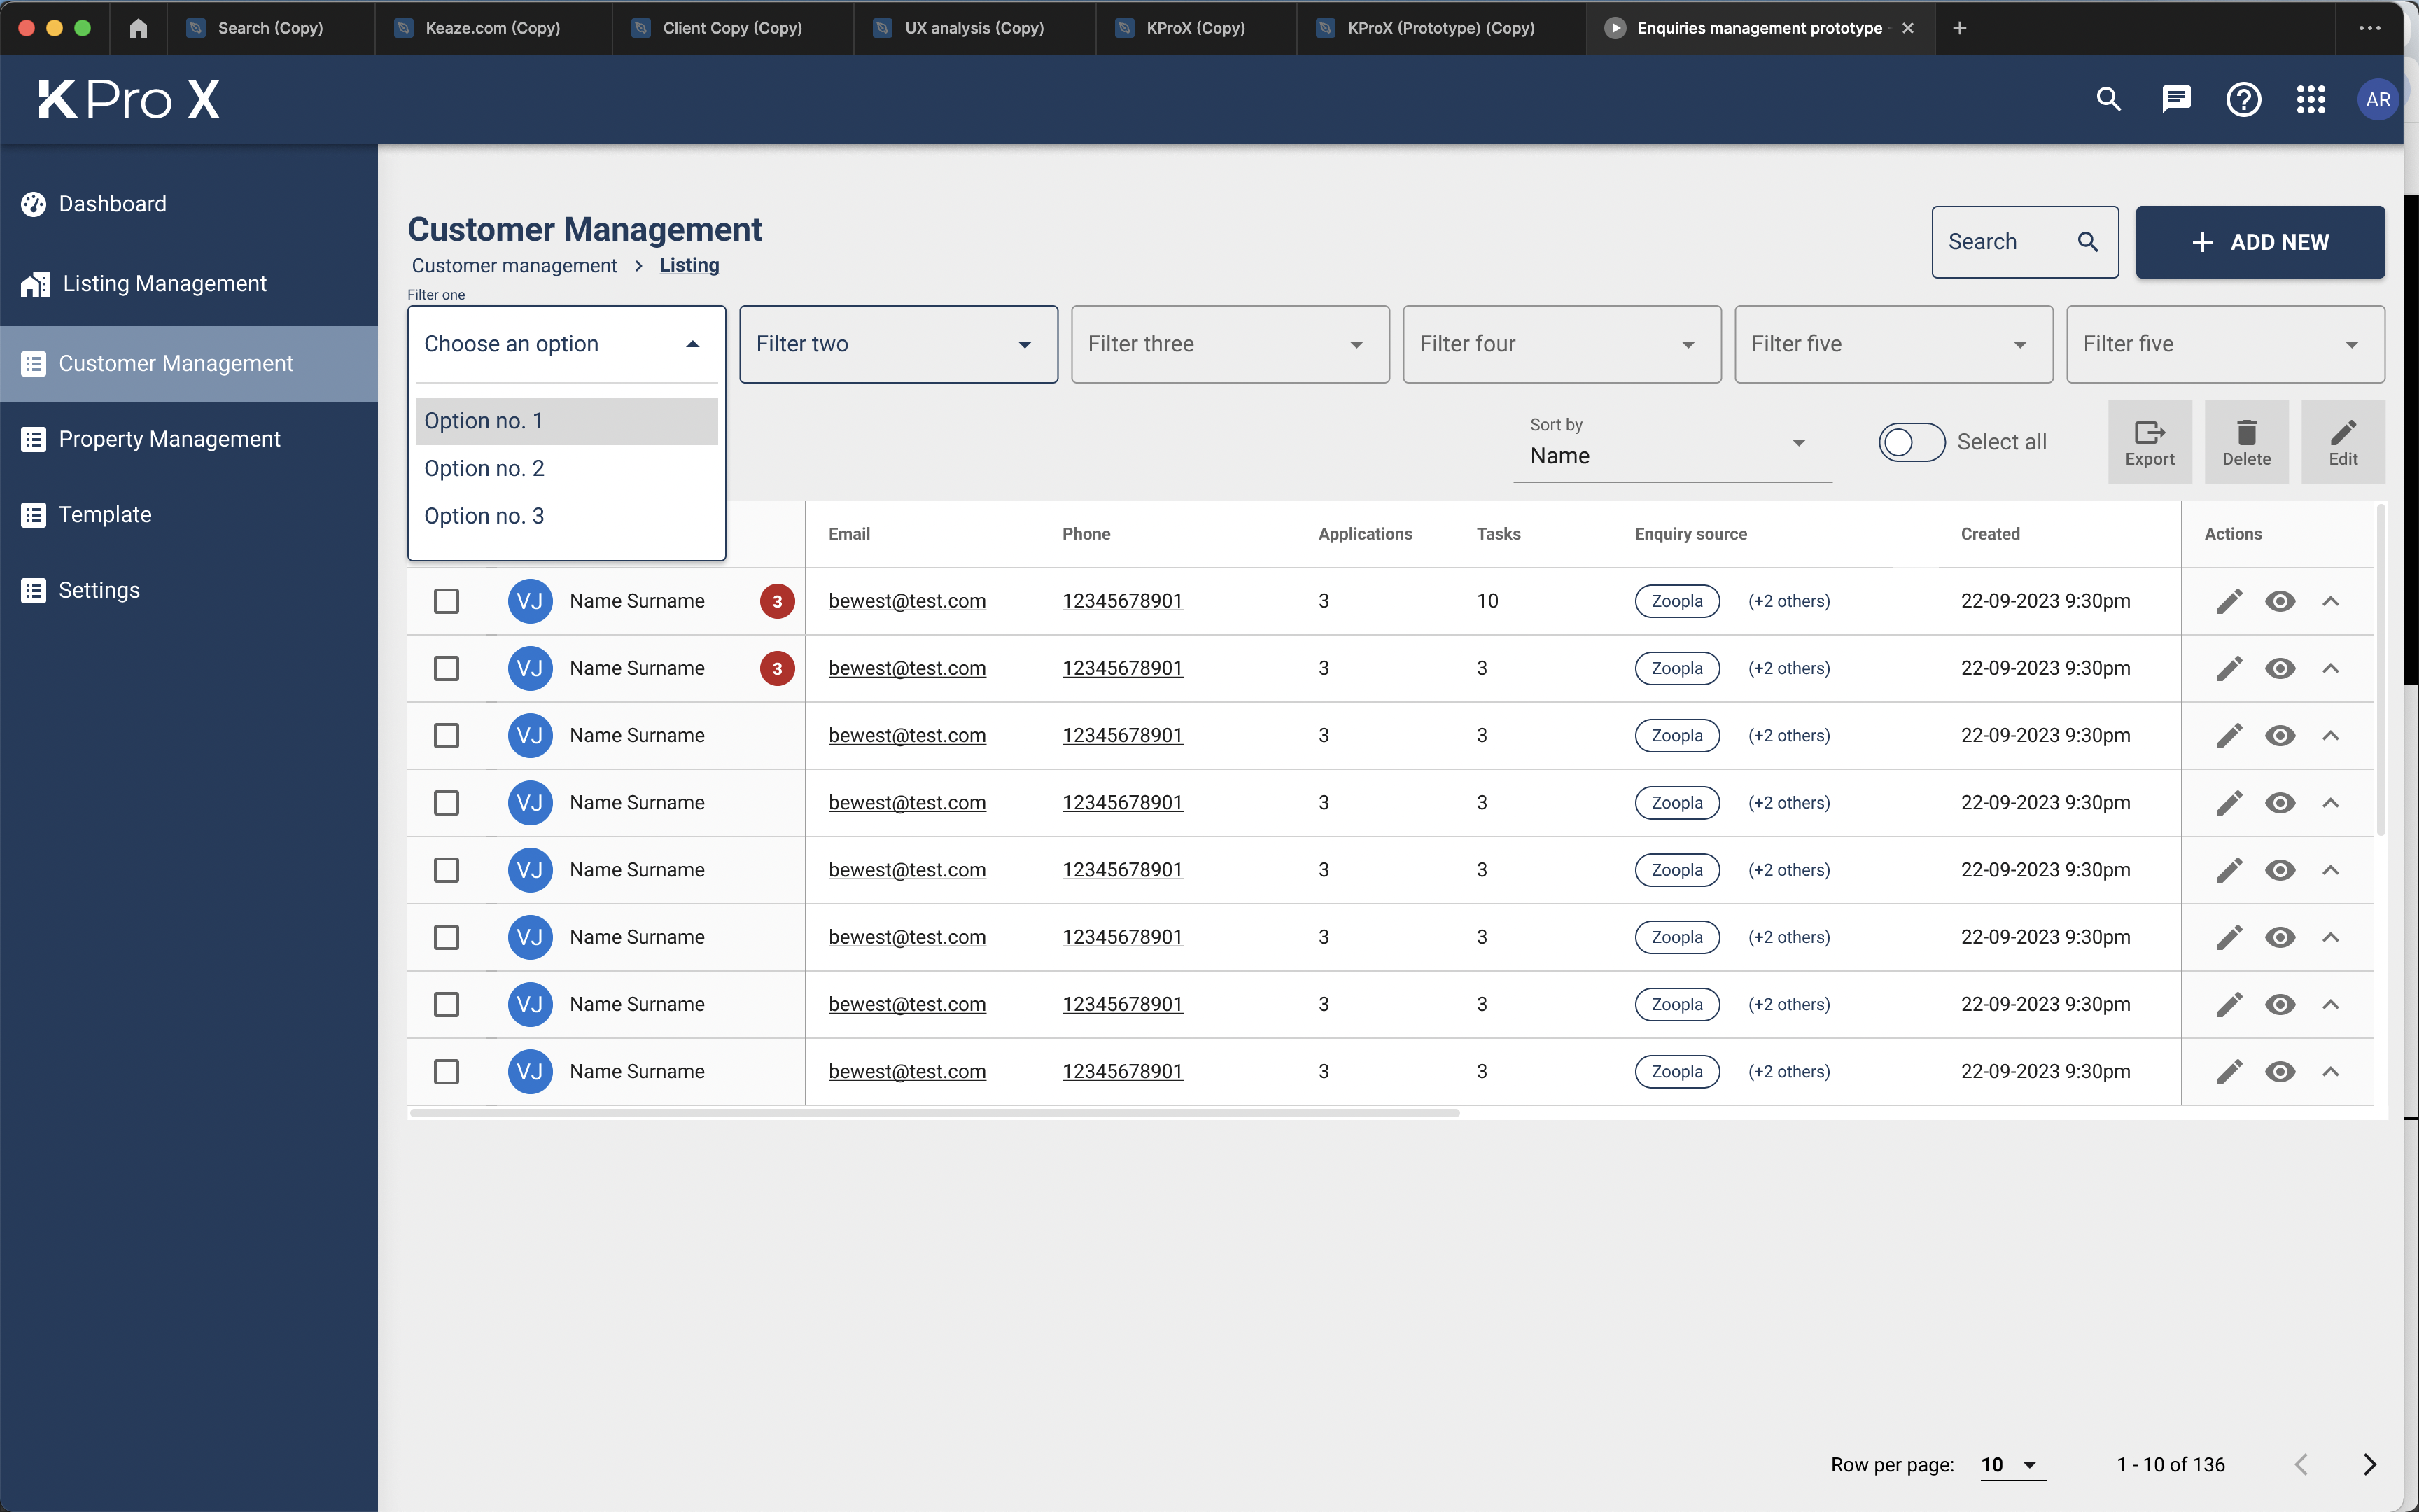Open the Filter two dropdown
This screenshot has height=1512, width=2419.
tap(897, 344)
